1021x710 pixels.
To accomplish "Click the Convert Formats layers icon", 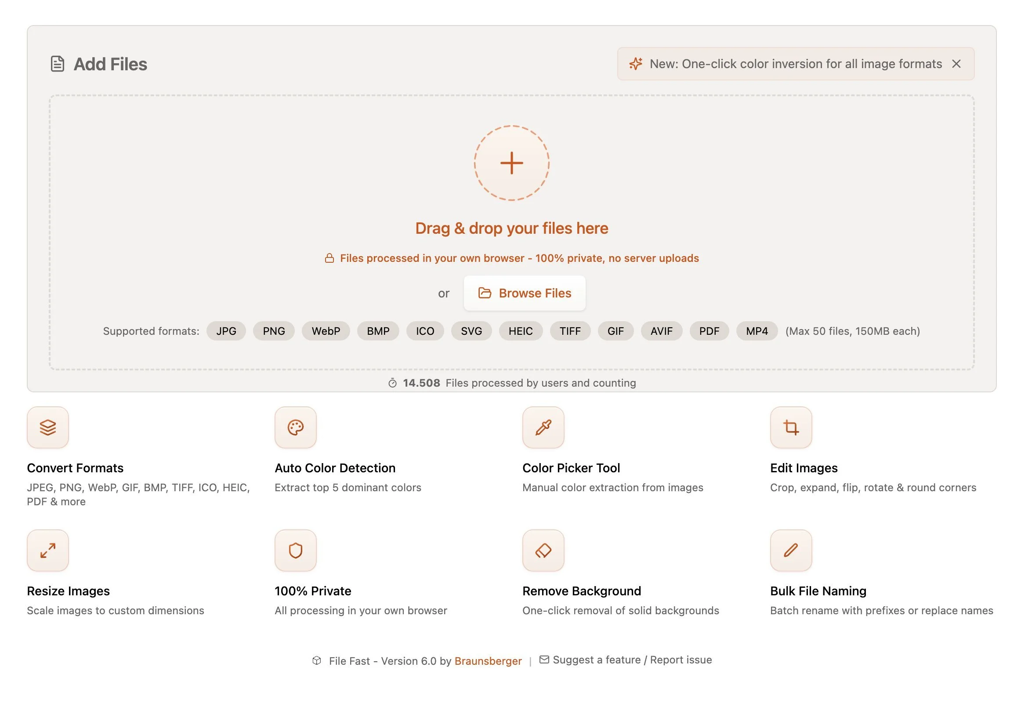I will point(47,427).
